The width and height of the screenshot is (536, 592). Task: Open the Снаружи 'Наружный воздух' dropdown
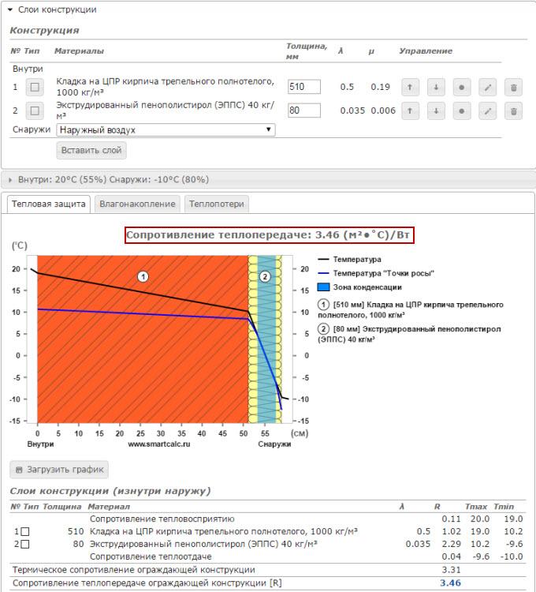point(166,129)
